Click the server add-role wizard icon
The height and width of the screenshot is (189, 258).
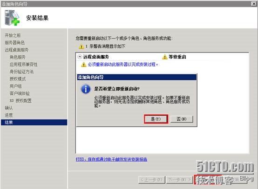click(12, 18)
